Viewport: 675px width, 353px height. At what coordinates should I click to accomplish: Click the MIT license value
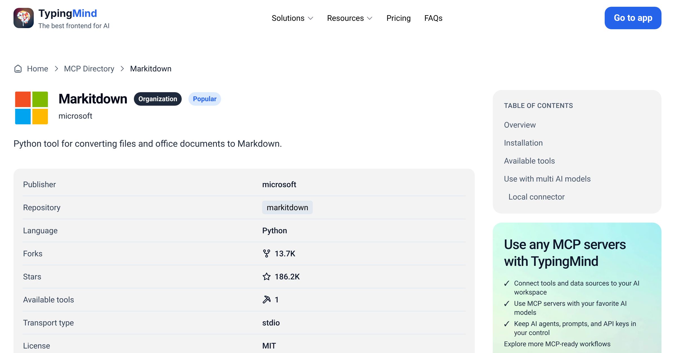pos(269,346)
